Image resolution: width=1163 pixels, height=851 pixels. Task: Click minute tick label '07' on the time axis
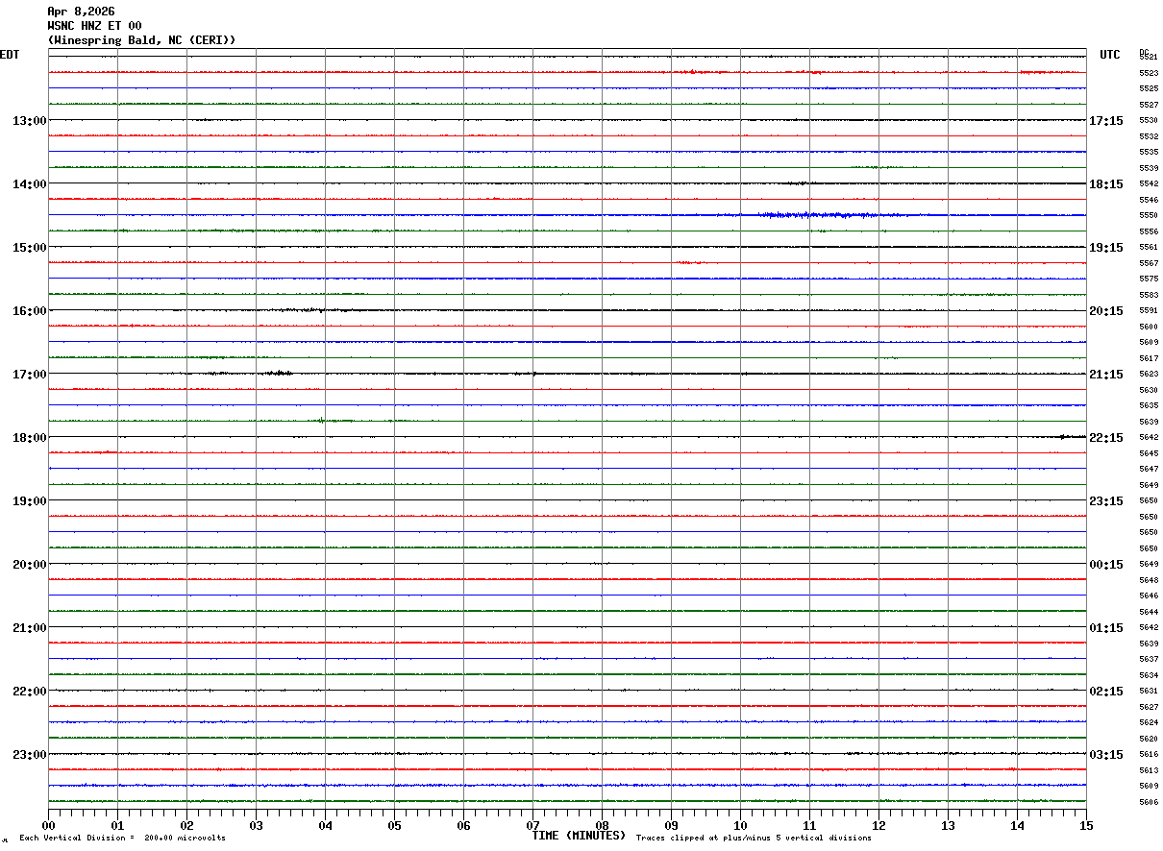click(x=532, y=825)
